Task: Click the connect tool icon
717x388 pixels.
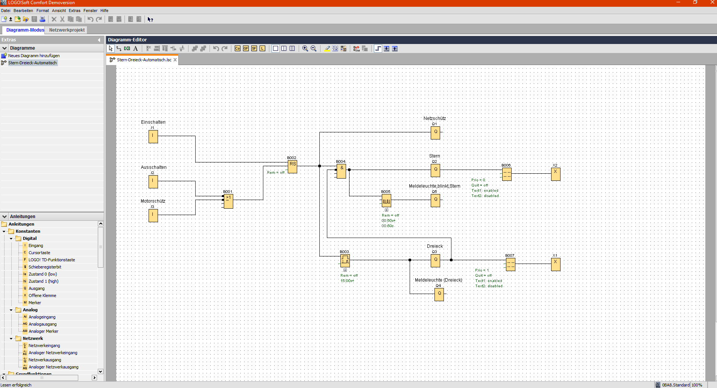Action: [119, 48]
